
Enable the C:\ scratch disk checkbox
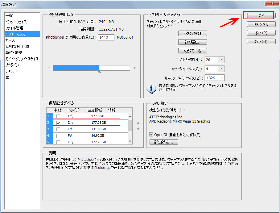(x=58, y=116)
